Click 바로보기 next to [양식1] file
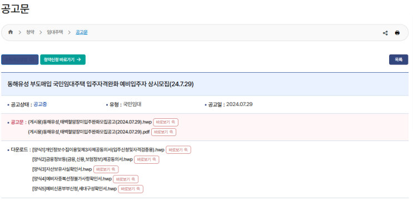This screenshot has height=201, width=413. click(x=178, y=150)
